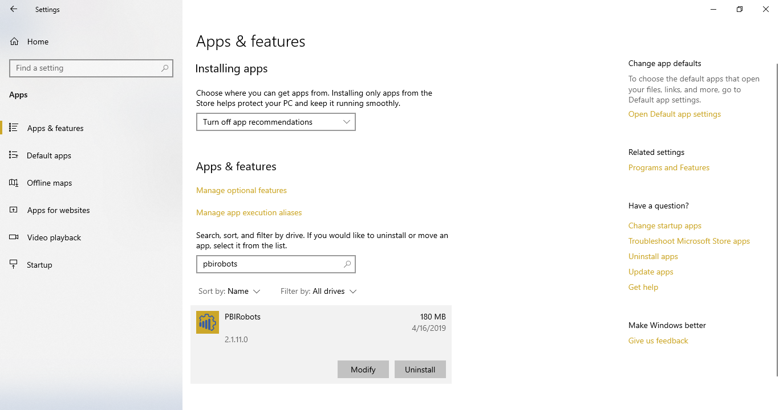779x410 pixels.
Task: Uninstall the PBIRobots app
Action: tap(420, 370)
